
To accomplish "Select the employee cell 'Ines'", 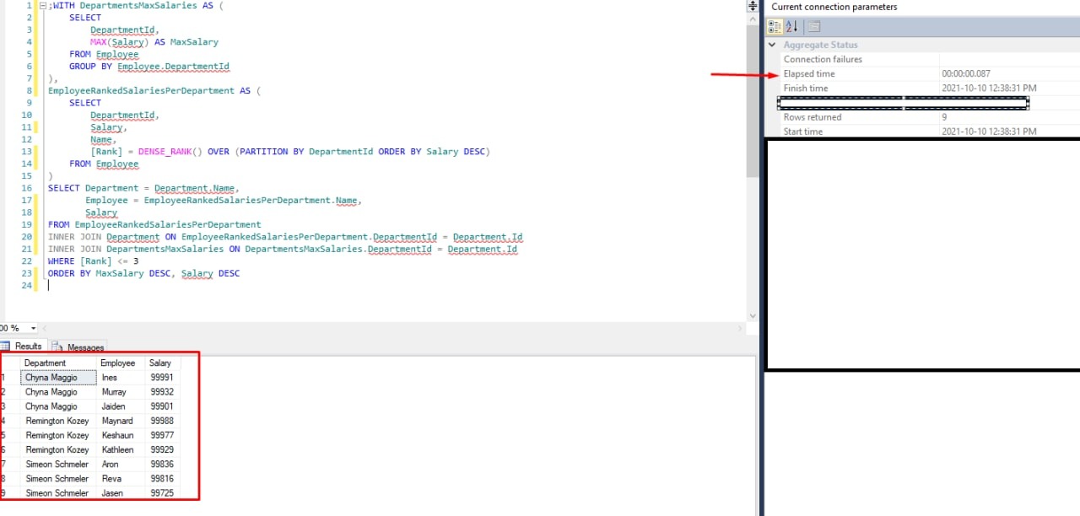I will [121, 378].
